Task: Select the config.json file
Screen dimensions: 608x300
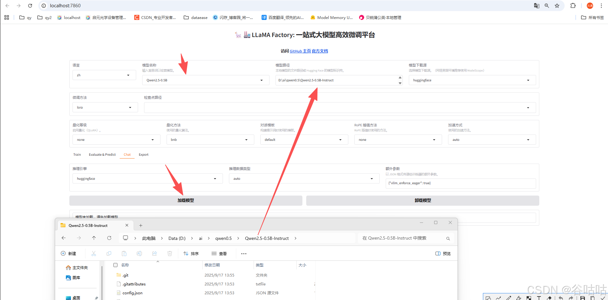Action: (132, 293)
